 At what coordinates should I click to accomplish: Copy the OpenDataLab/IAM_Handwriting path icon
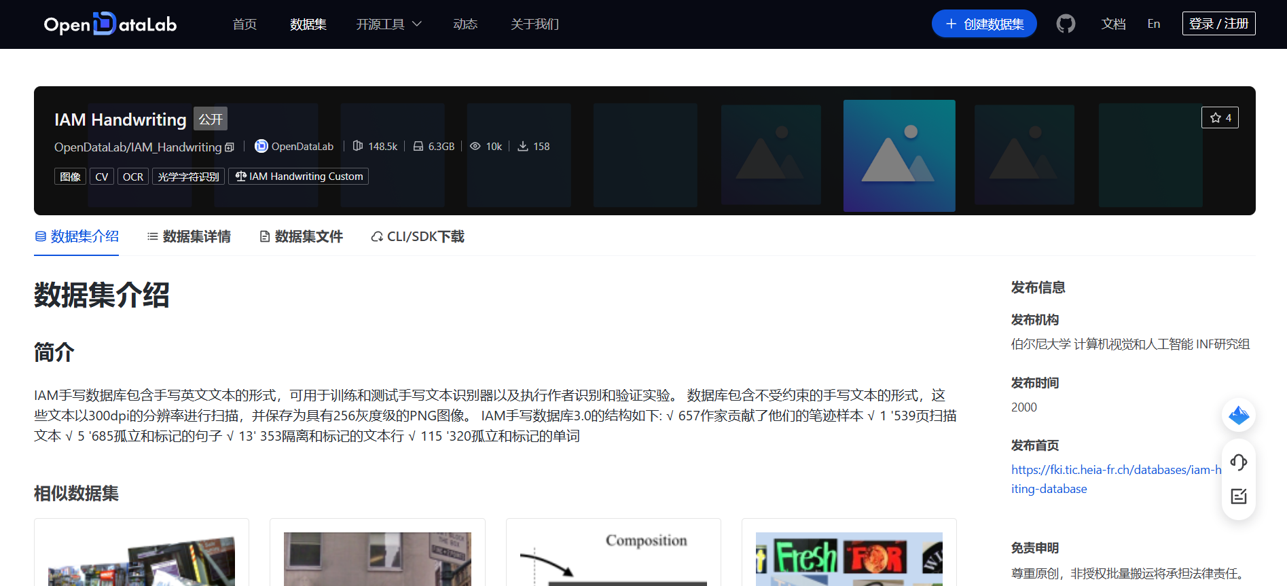(x=230, y=147)
